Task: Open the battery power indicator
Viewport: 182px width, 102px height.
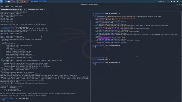Action: (174, 1)
